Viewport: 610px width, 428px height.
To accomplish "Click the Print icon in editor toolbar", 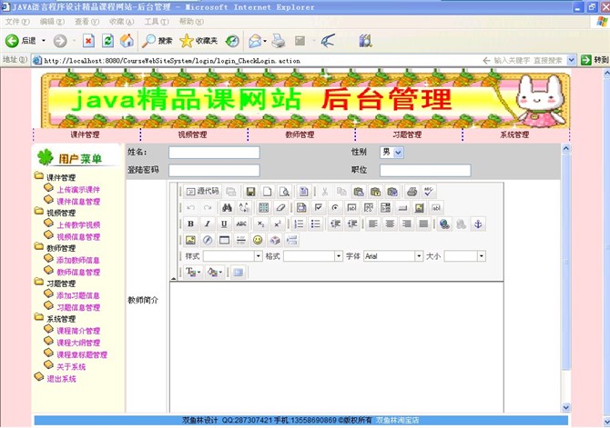I will click(x=412, y=192).
